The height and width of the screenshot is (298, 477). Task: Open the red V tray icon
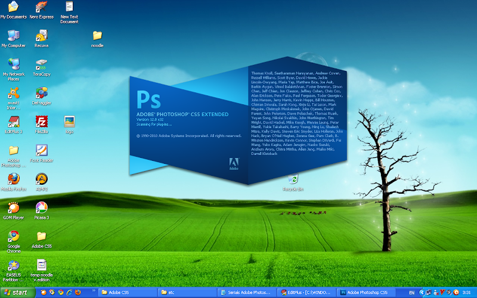(442, 293)
